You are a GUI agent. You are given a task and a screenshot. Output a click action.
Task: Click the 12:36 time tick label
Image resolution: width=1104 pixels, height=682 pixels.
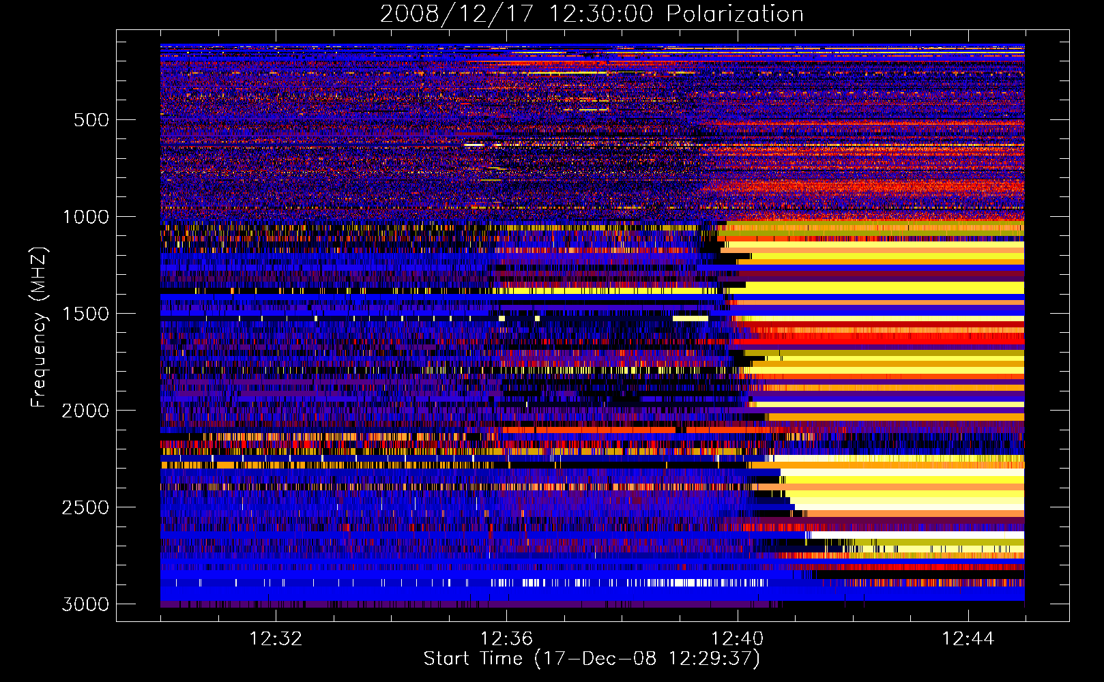click(x=506, y=638)
